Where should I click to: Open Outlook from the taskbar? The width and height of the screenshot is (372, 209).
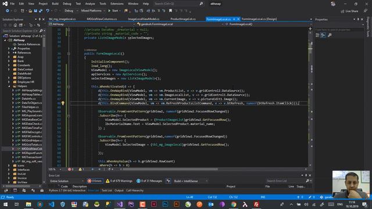pos(210,204)
